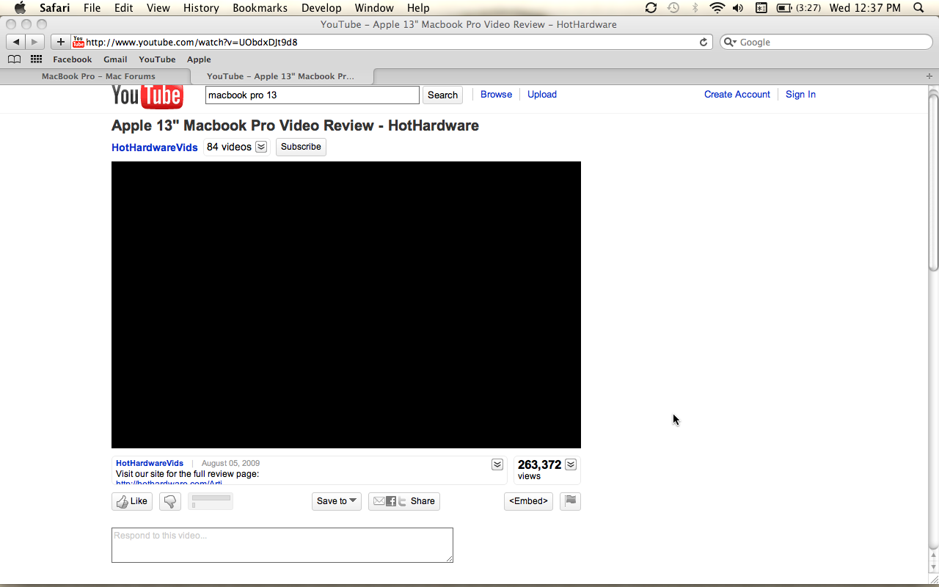
Task: Click the volume menu bar icon
Action: tap(738, 8)
